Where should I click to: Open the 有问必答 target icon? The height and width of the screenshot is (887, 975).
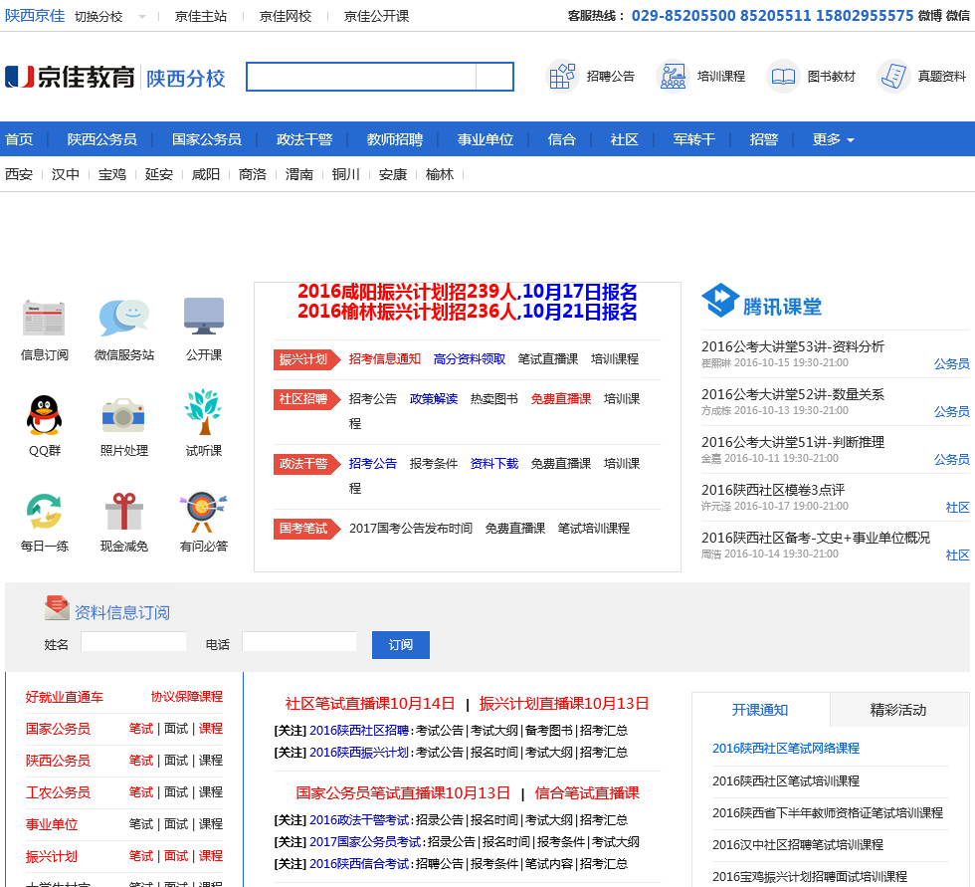click(203, 512)
